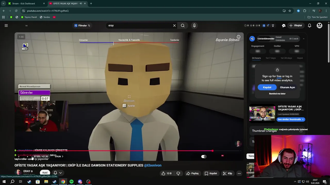Switch to AI Coach tab

point(294,39)
